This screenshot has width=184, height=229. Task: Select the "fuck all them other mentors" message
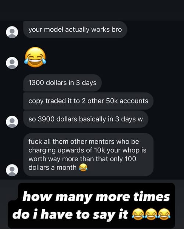point(88,155)
